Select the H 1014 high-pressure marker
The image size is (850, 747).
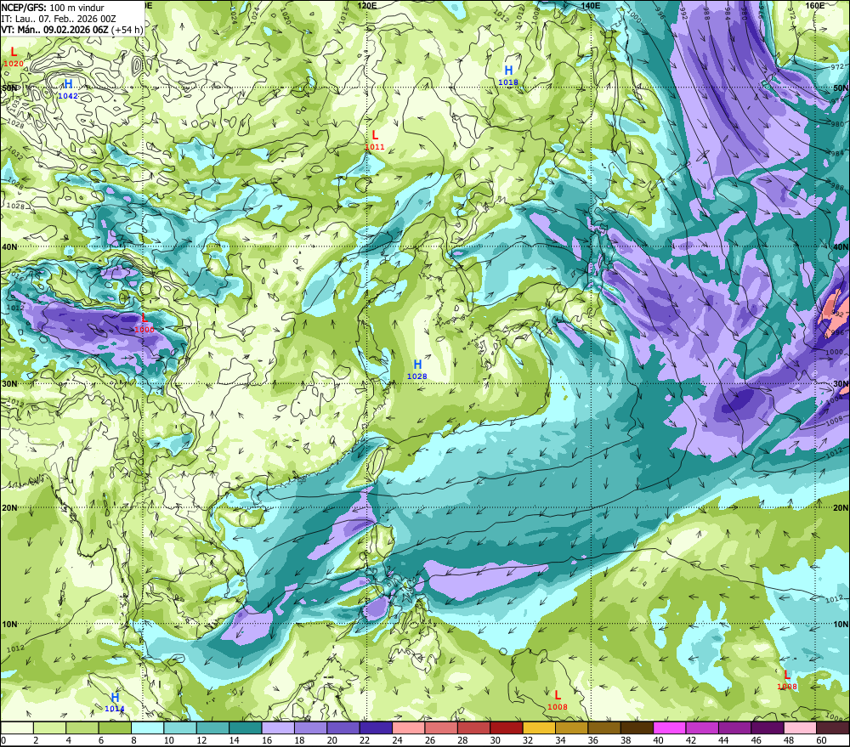(115, 703)
